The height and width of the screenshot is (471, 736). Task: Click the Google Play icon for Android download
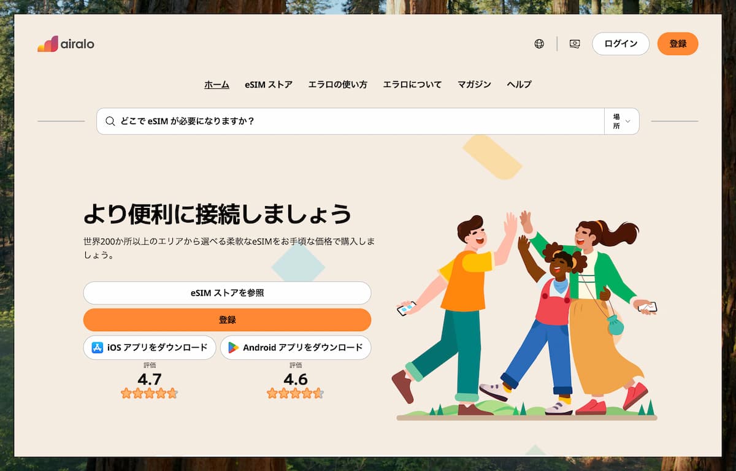coord(234,348)
